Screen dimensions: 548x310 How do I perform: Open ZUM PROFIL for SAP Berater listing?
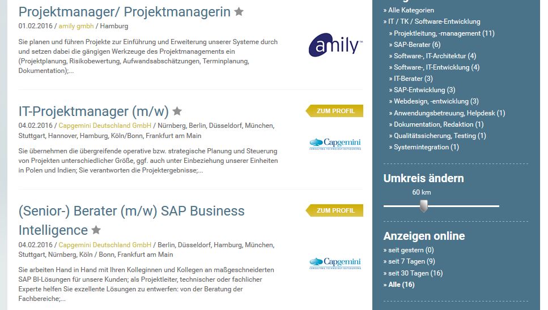335,210
